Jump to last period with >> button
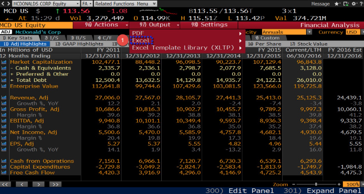The image size is (364, 194). [55, 184]
